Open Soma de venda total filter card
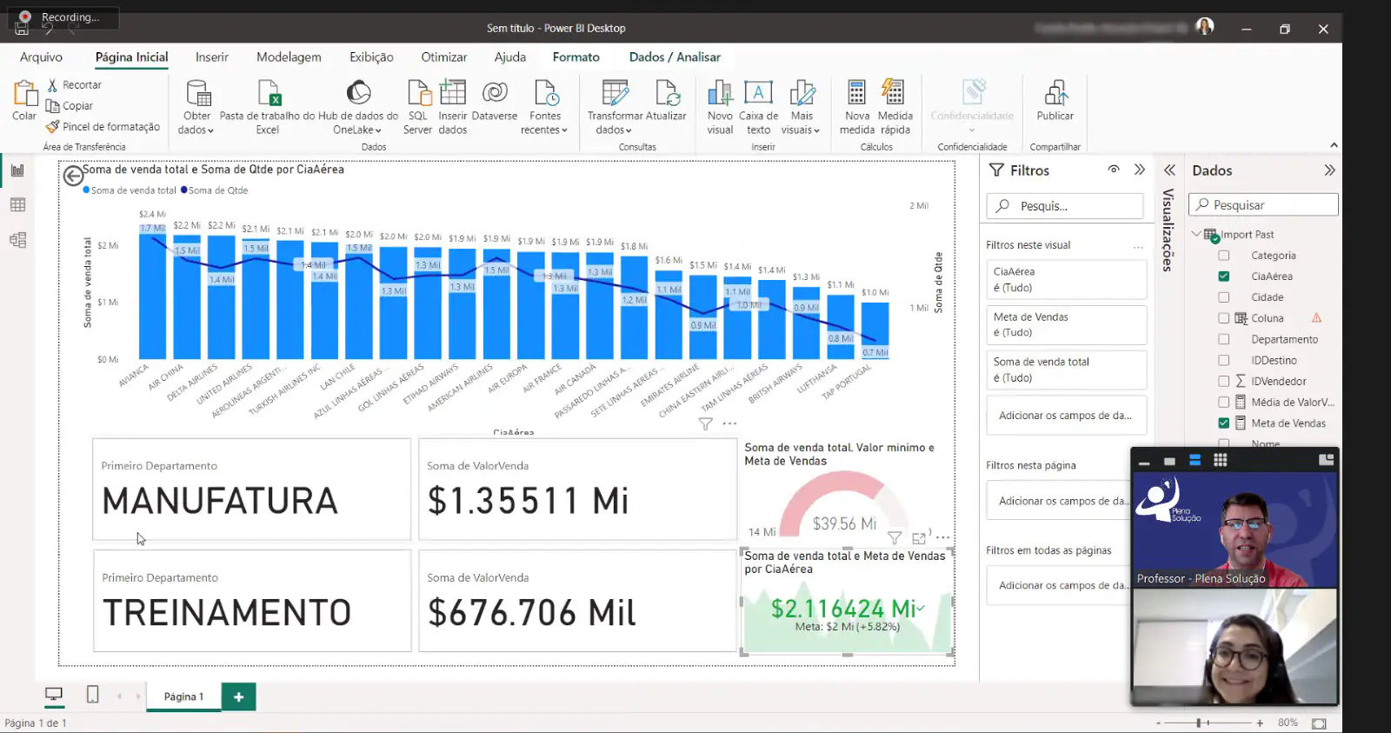The height and width of the screenshot is (733, 1391). click(x=1067, y=370)
